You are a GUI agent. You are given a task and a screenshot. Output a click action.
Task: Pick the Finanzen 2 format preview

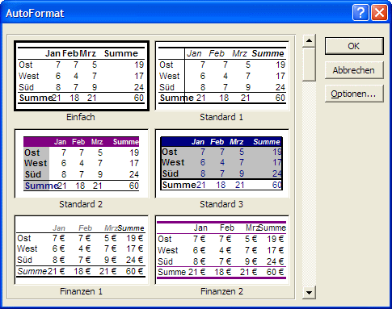tap(222, 250)
